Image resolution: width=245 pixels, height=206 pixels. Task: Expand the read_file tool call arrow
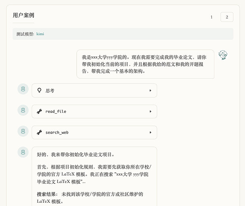click(x=150, y=111)
